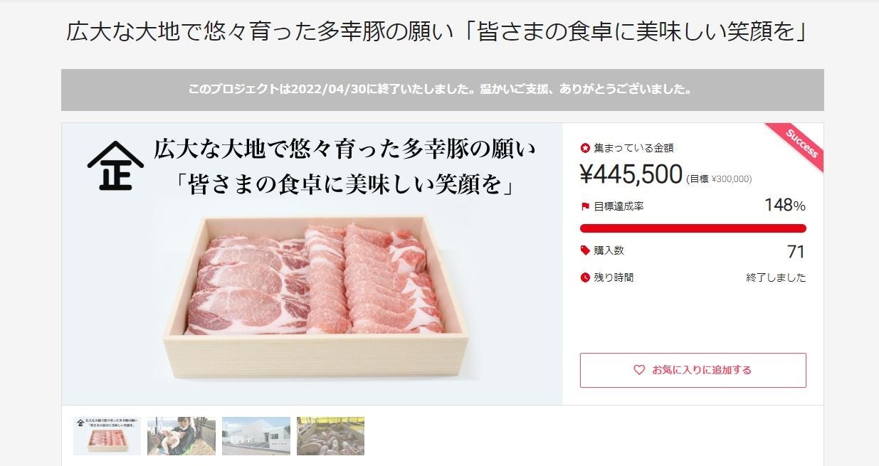This screenshot has height=466, width=879.
Task: Click the red funding progress bar
Action: [693, 228]
